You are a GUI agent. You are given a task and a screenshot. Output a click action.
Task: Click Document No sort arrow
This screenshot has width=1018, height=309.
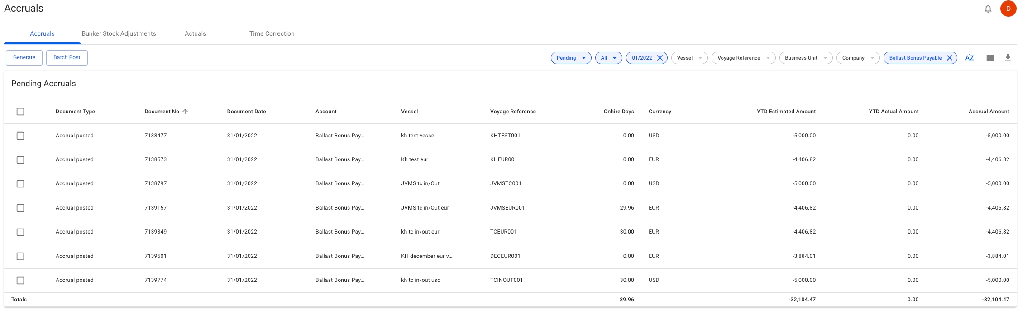[185, 112]
